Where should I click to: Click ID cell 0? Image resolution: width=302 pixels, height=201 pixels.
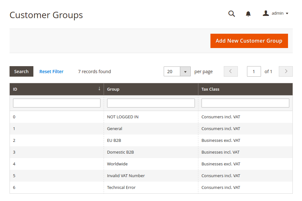pyautogui.click(x=57, y=117)
